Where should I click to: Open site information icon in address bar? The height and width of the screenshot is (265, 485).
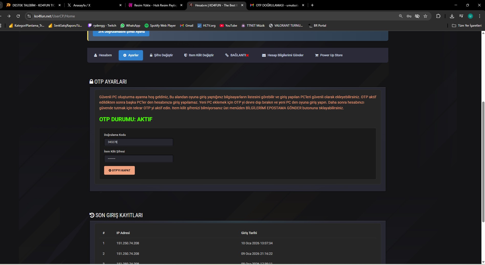coord(29,16)
